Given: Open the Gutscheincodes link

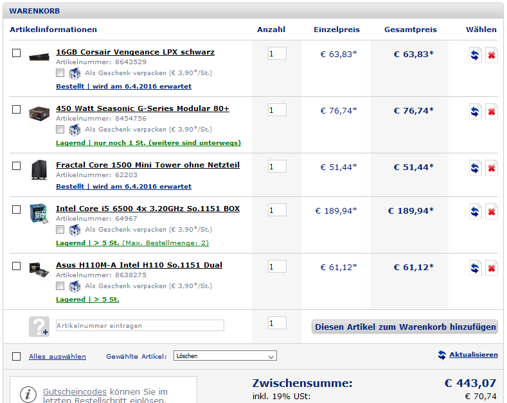Looking at the screenshot, I should click(75, 391).
